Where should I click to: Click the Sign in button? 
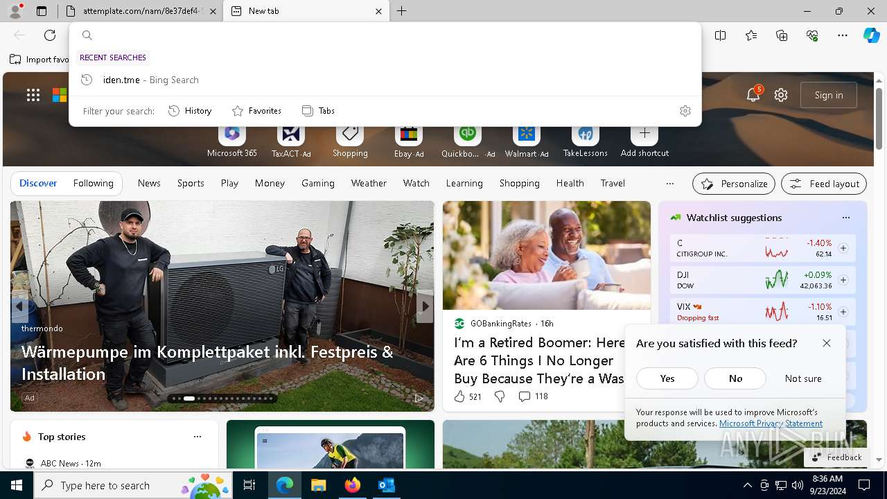coord(829,95)
